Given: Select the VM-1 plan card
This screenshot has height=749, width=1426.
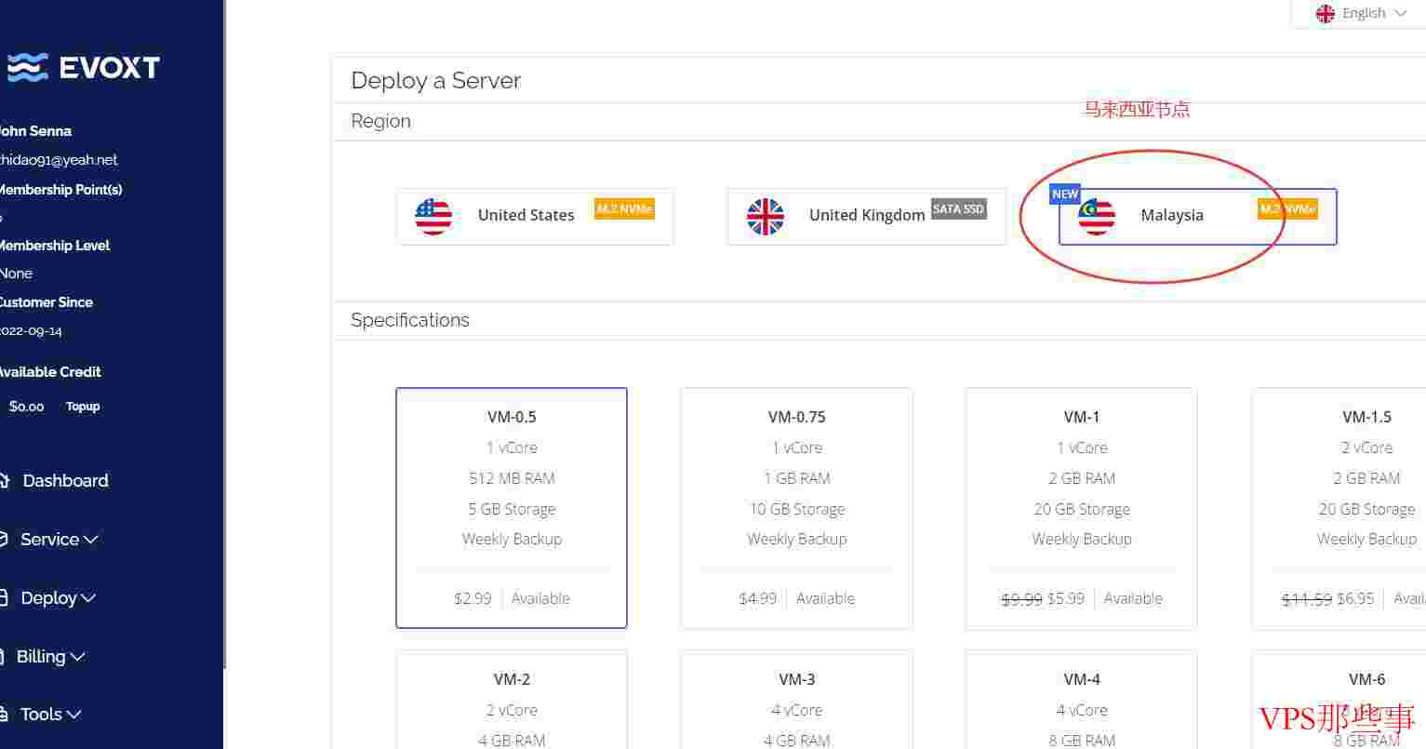Looking at the screenshot, I should [1081, 508].
